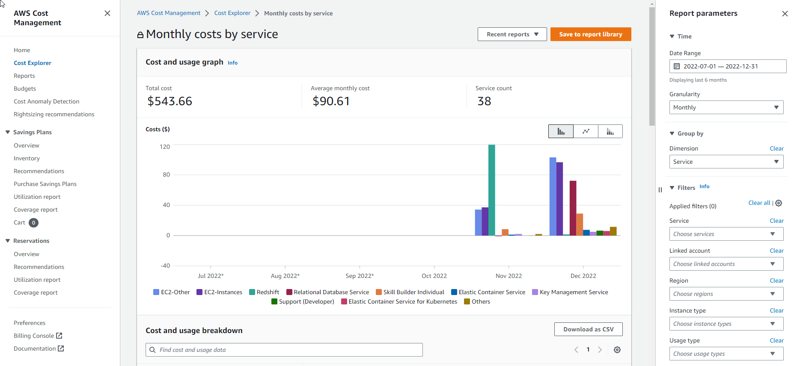This screenshot has width=797, height=366.
Task: Open the Dimension Service dropdown
Action: tap(726, 162)
